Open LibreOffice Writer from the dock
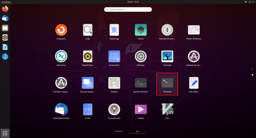The image size is (256, 138). click(5, 47)
